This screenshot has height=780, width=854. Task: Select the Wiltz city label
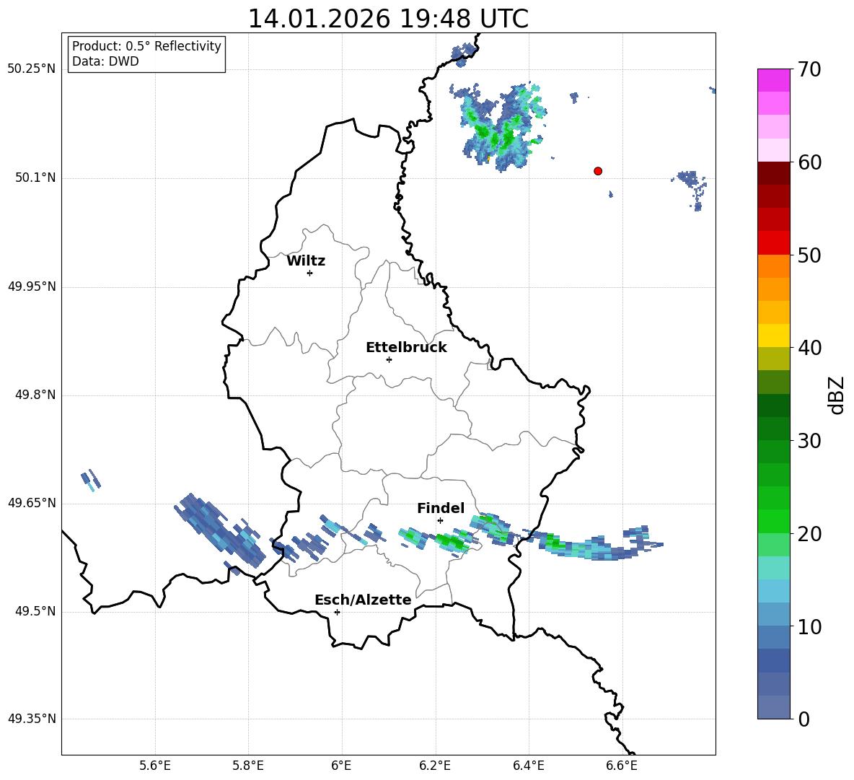(306, 261)
